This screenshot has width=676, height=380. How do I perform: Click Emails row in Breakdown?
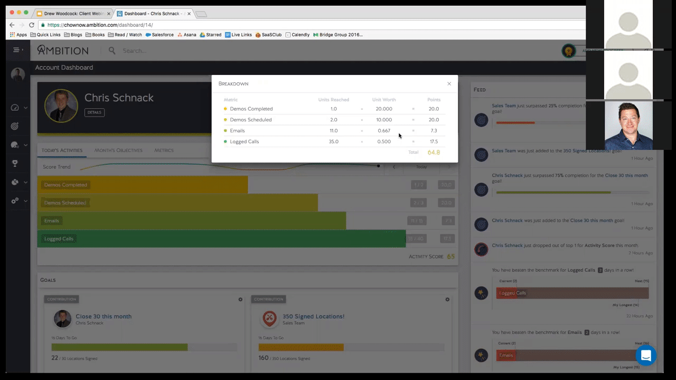click(x=334, y=130)
